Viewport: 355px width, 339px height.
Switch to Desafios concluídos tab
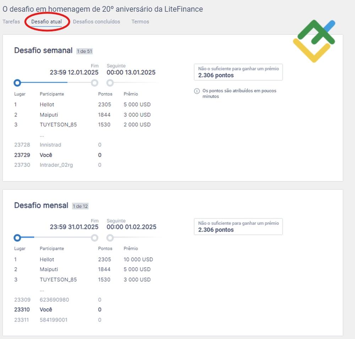(x=97, y=22)
